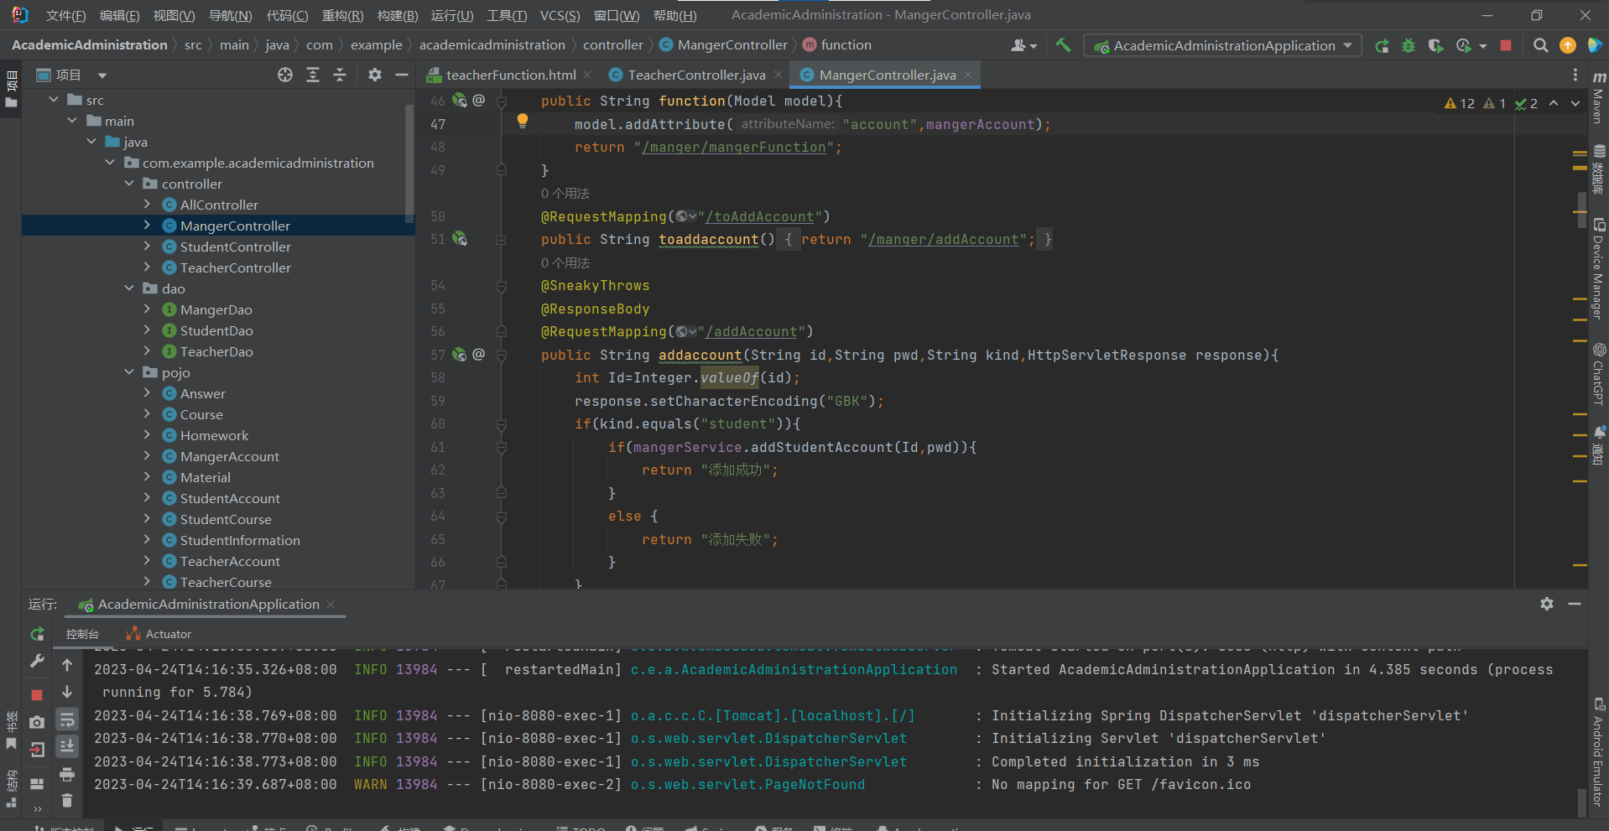Open the Actuator tab in Run panel
This screenshot has width=1609, height=831.
(167, 634)
